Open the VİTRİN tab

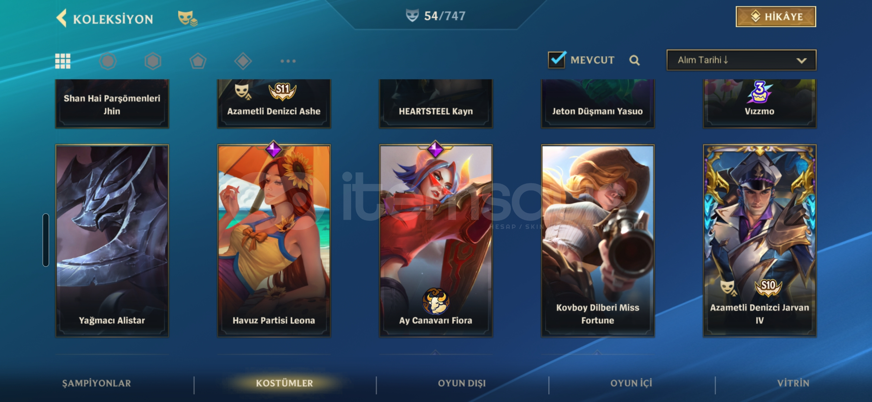click(793, 383)
